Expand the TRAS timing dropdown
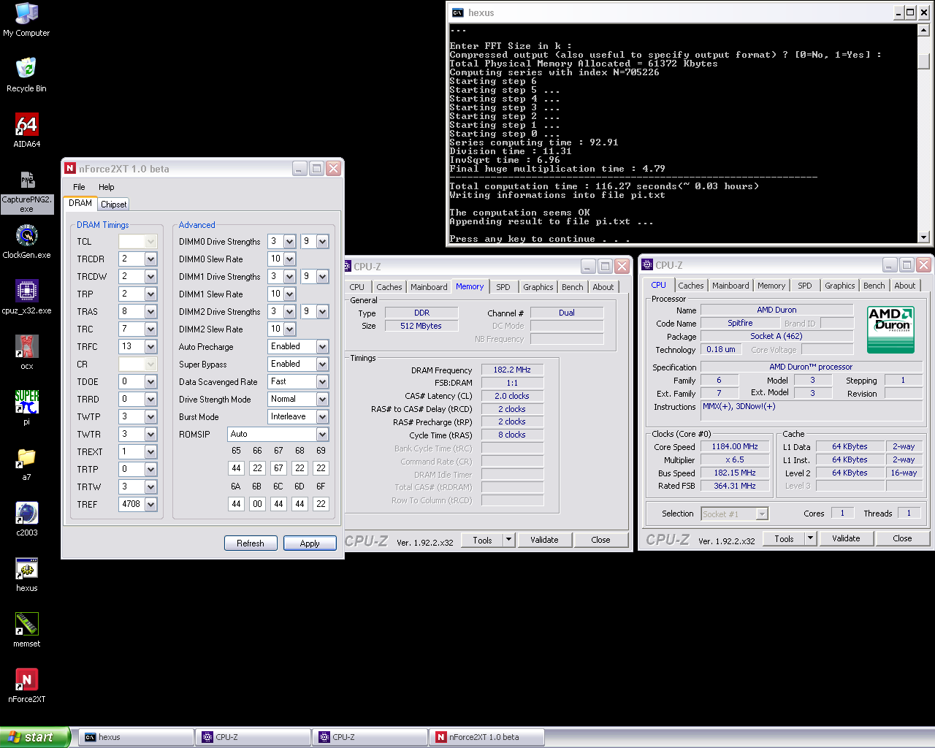 pyautogui.click(x=150, y=311)
